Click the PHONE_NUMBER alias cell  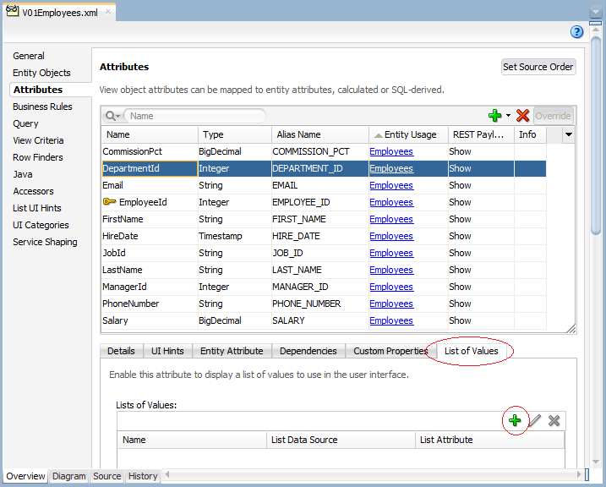pos(320,304)
